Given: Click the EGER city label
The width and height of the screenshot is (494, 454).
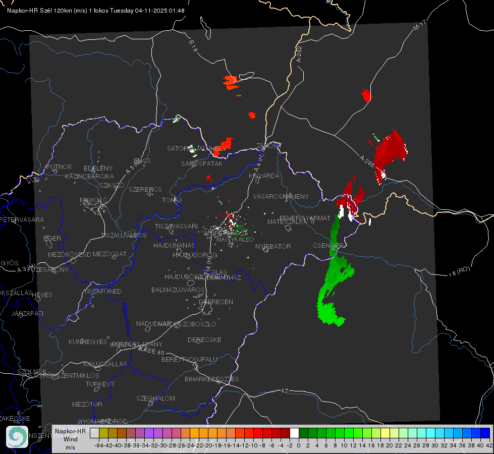Looking at the screenshot, I should (52, 239).
